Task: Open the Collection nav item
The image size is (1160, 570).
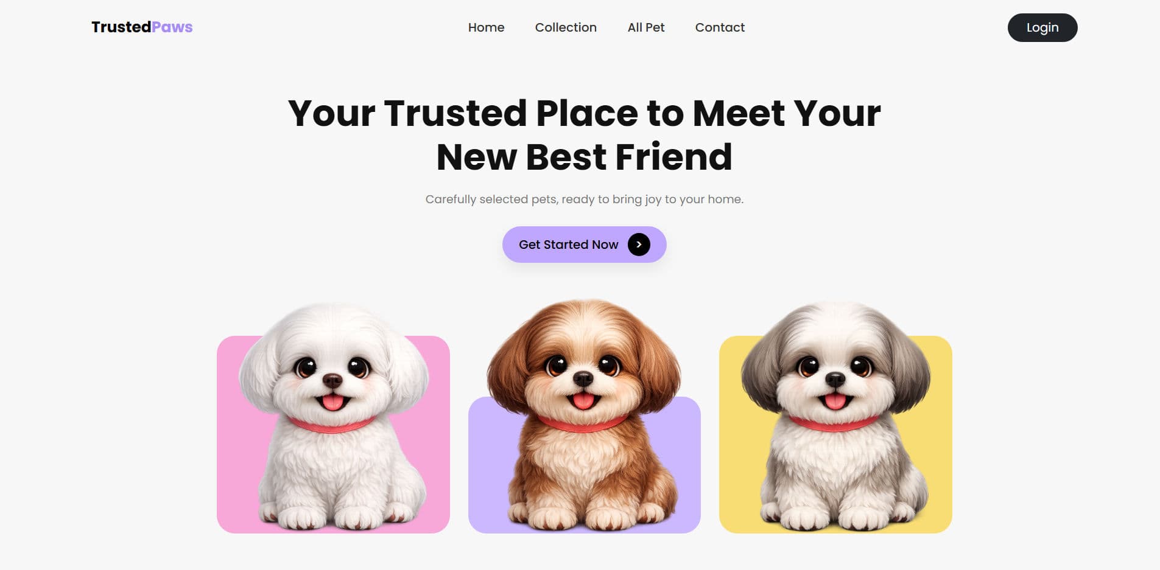Action: (566, 27)
